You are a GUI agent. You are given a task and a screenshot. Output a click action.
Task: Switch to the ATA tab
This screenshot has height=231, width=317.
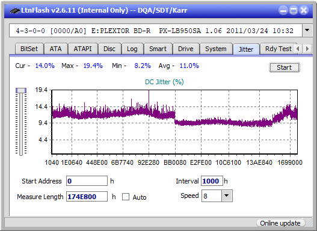(x=55, y=49)
